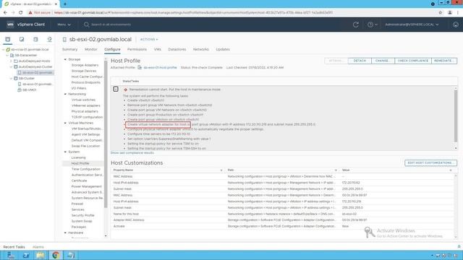Click the smiley feedback icon in the header
This screenshot has height=260, width=463.
tap(456, 25)
